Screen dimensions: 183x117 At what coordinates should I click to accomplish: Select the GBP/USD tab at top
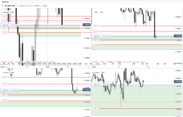coord(5,2)
